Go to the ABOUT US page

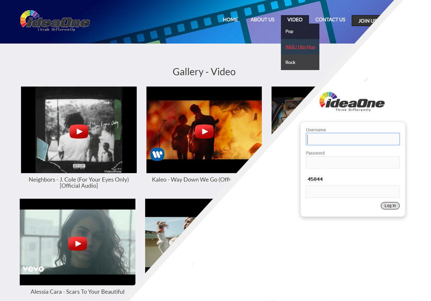[x=262, y=20]
